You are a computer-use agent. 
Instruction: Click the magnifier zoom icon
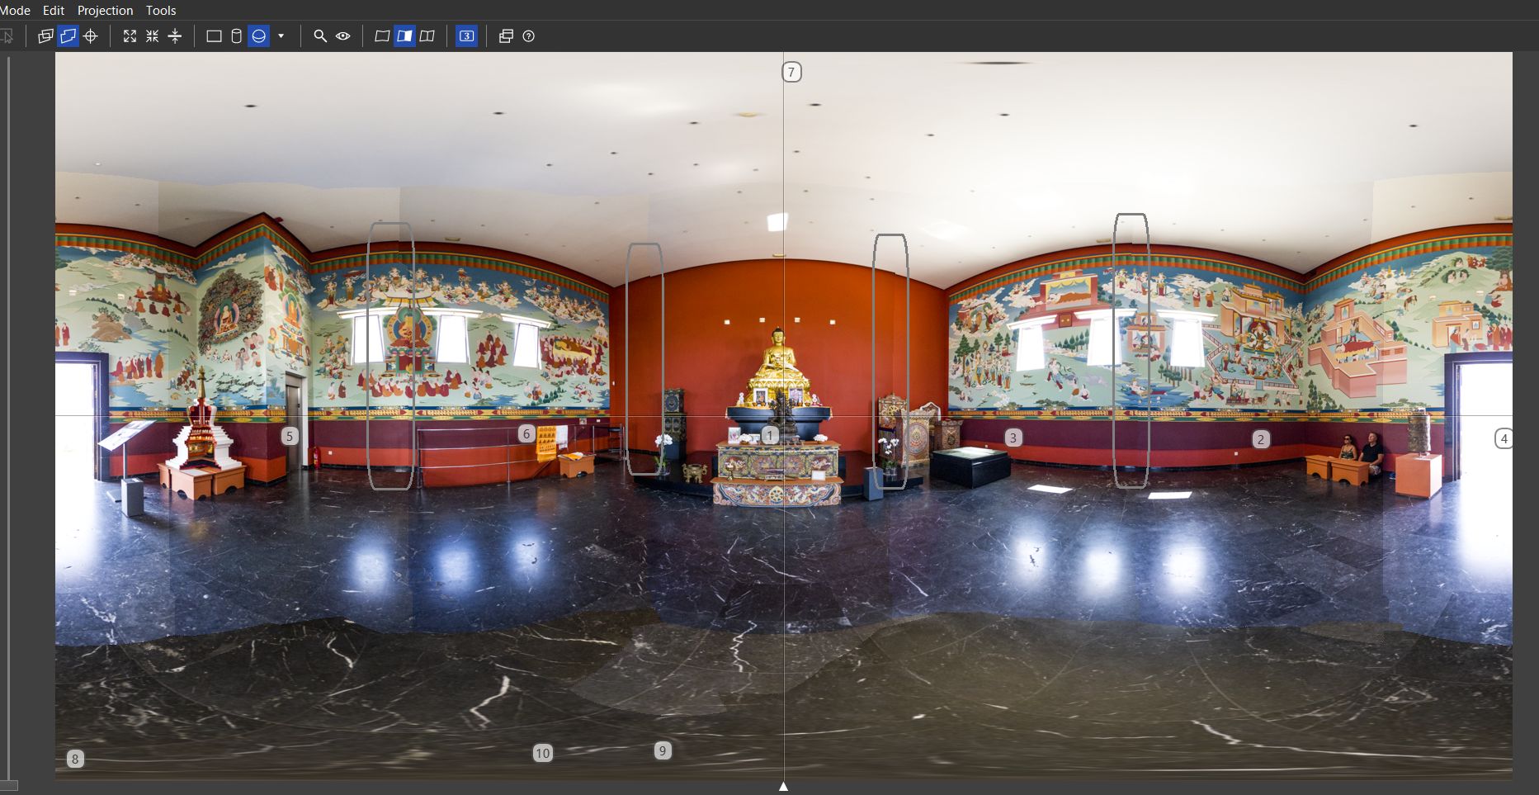click(x=320, y=36)
